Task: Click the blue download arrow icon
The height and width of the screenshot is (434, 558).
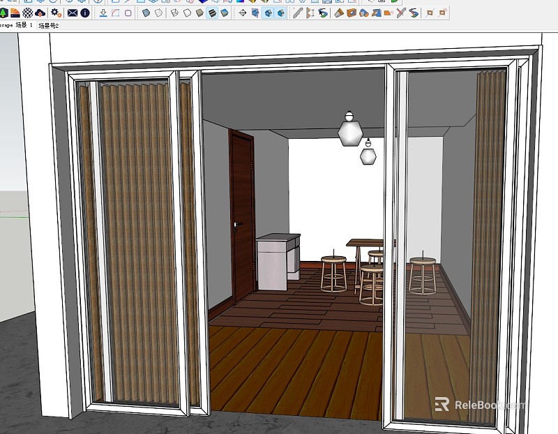Action: [103, 13]
